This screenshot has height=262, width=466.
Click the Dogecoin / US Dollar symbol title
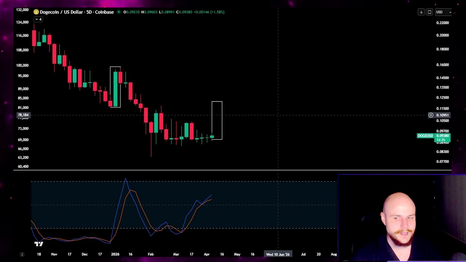tap(77, 12)
